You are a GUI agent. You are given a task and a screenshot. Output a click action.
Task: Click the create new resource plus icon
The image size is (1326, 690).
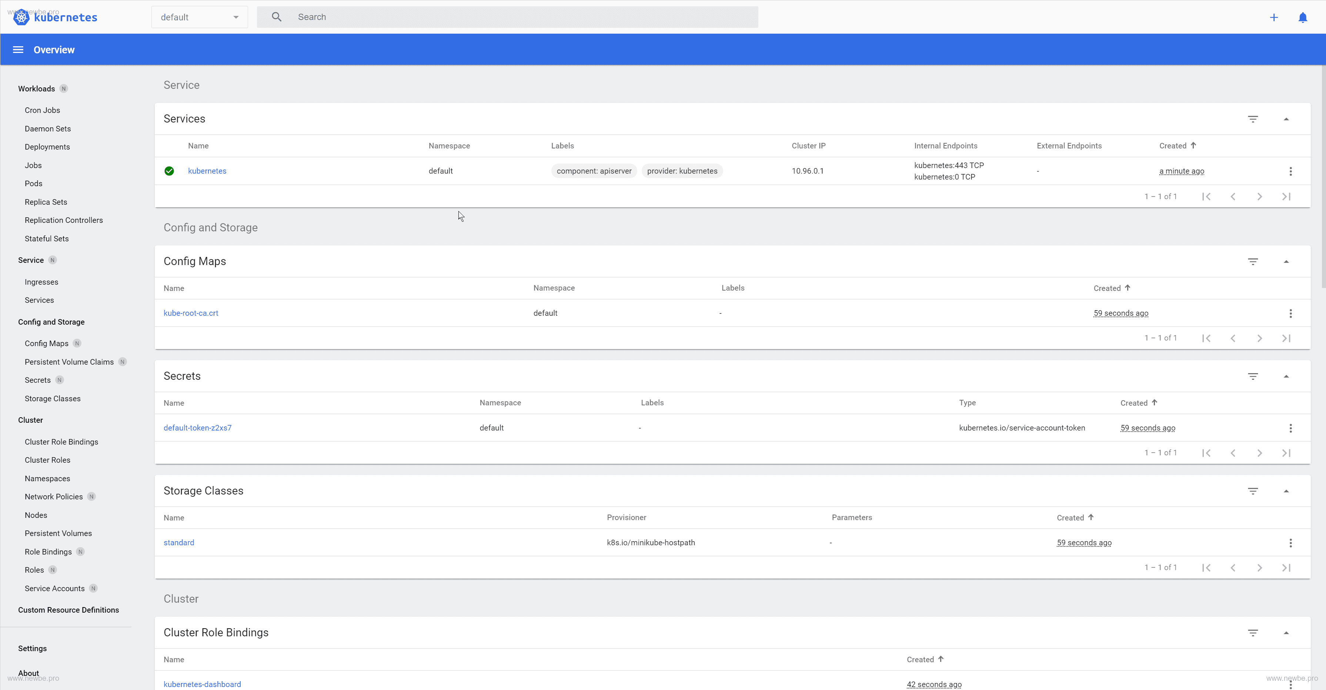tap(1273, 17)
